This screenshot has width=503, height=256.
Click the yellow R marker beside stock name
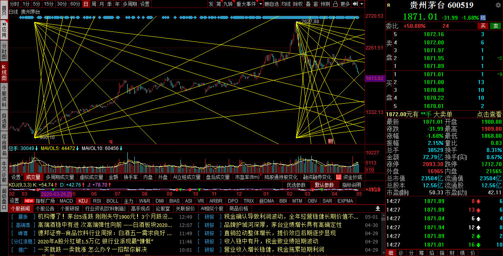(389, 5)
